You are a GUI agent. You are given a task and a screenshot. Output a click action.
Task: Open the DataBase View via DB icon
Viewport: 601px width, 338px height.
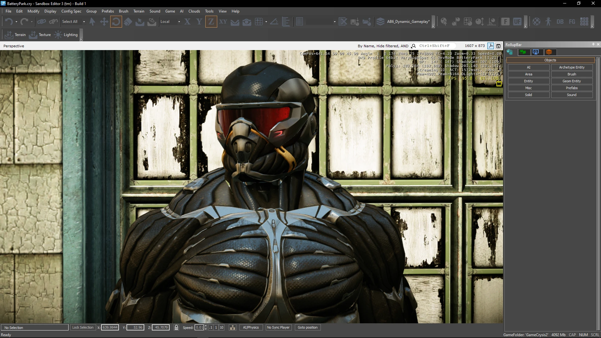pos(560,22)
